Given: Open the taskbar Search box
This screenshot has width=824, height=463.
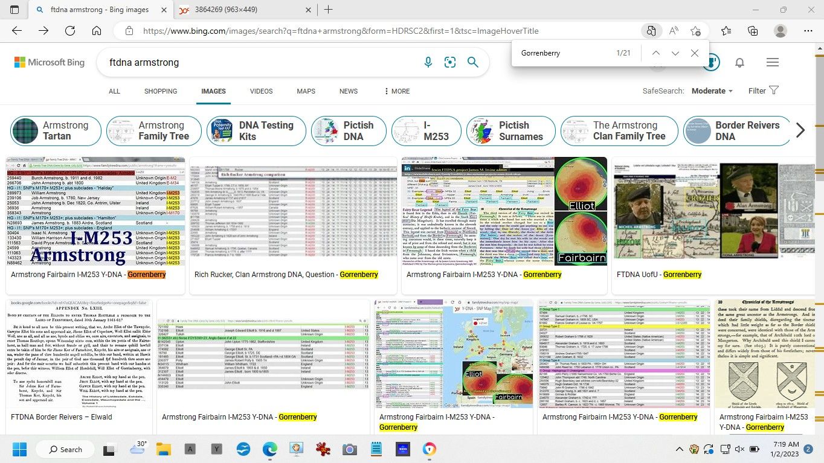Looking at the screenshot, I should [x=64, y=449].
